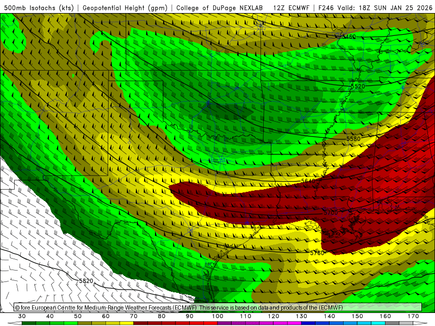Screen dimensions: 435x326
Task: Click the 70 label on color scale
Action: [134, 316]
